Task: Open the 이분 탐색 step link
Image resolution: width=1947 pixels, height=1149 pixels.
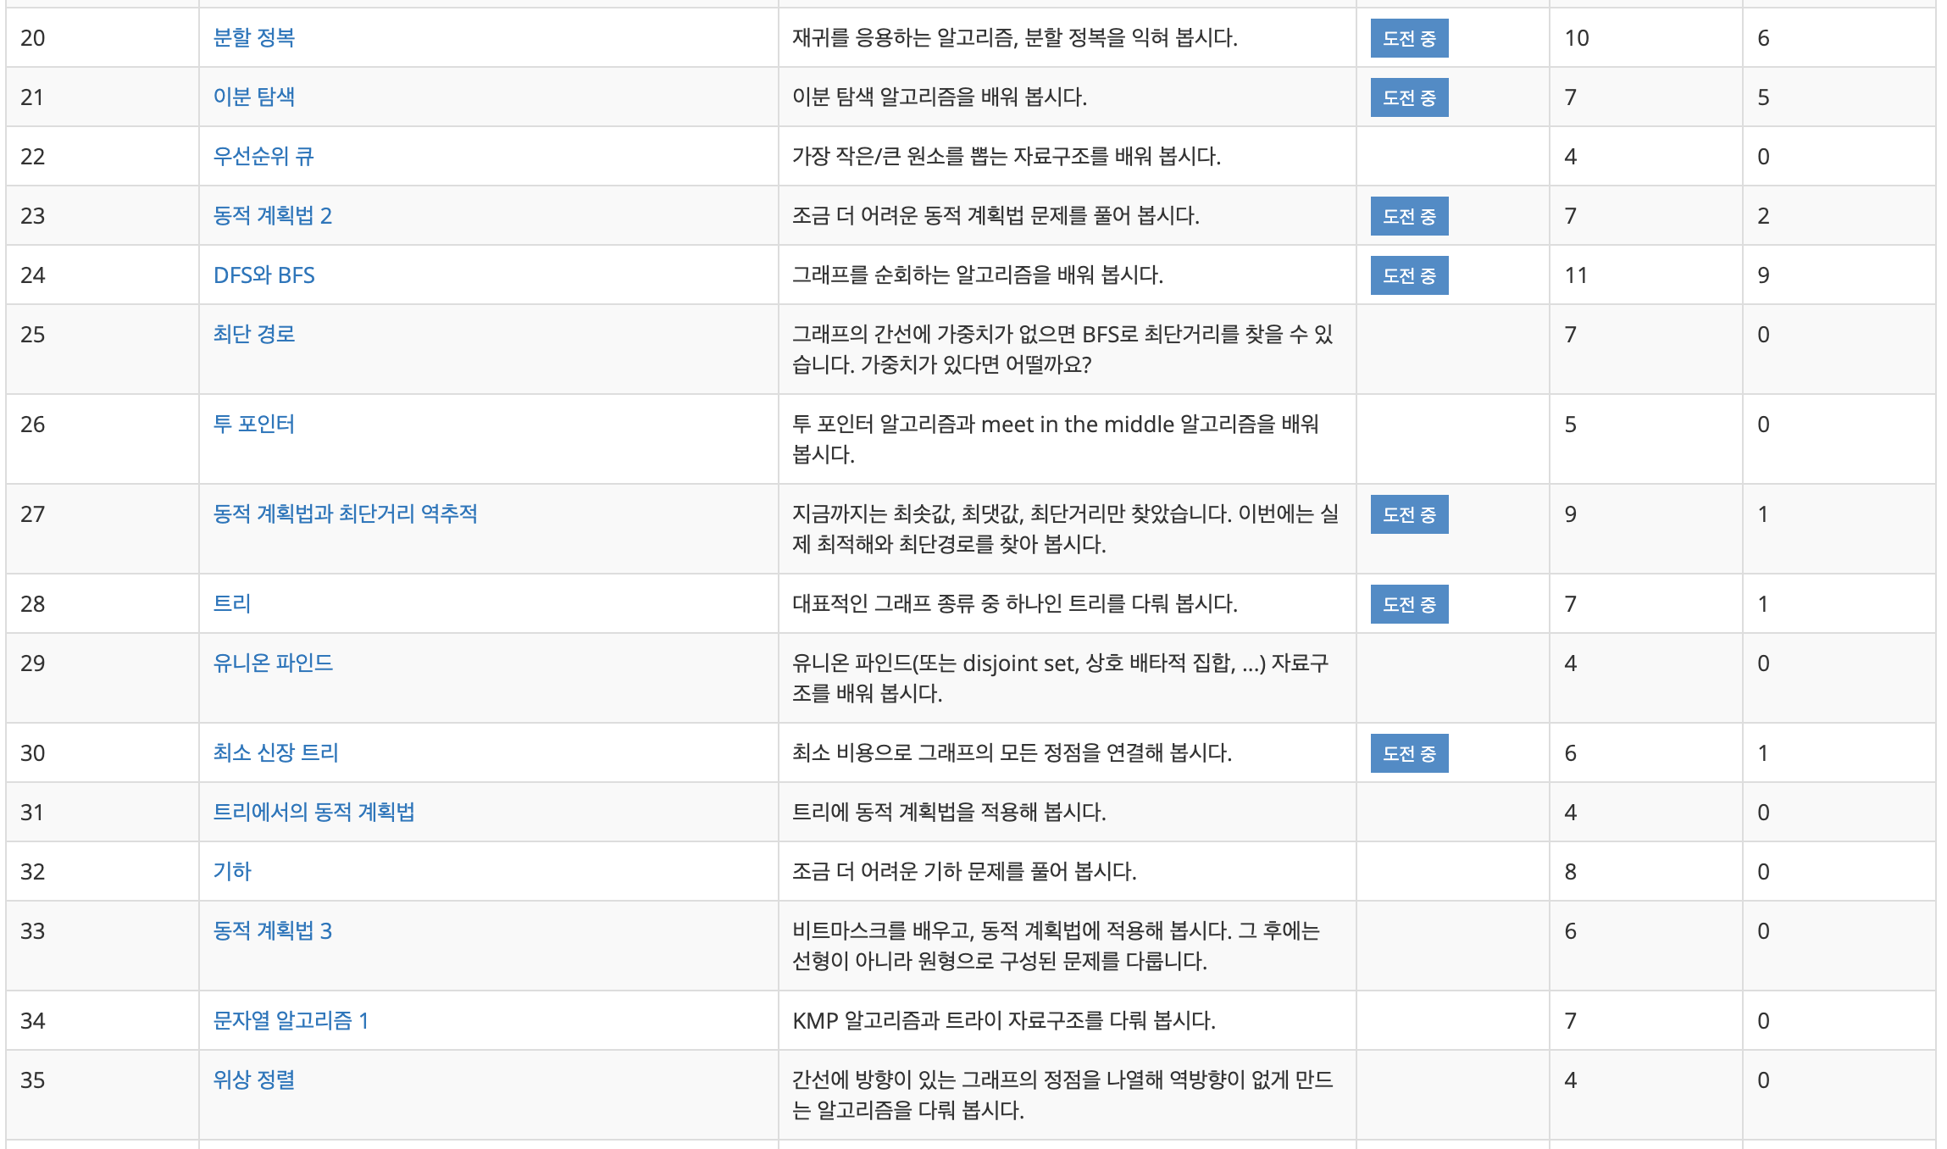Action: (x=253, y=97)
